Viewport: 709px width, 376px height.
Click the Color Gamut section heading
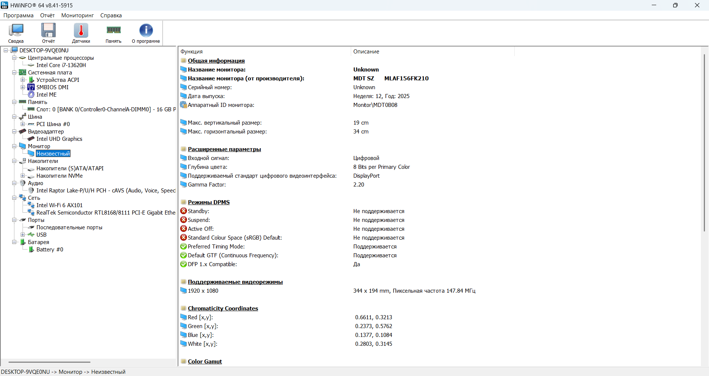coord(205,362)
